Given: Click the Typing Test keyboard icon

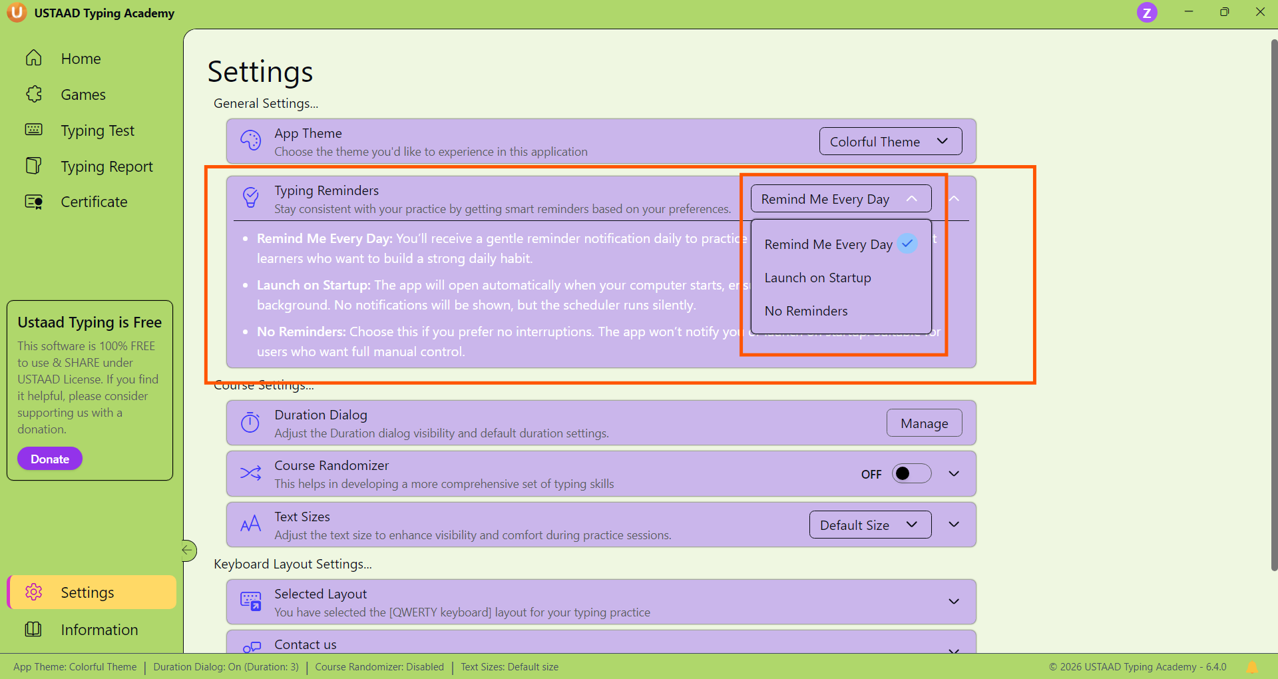Looking at the screenshot, I should click(x=34, y=130).
